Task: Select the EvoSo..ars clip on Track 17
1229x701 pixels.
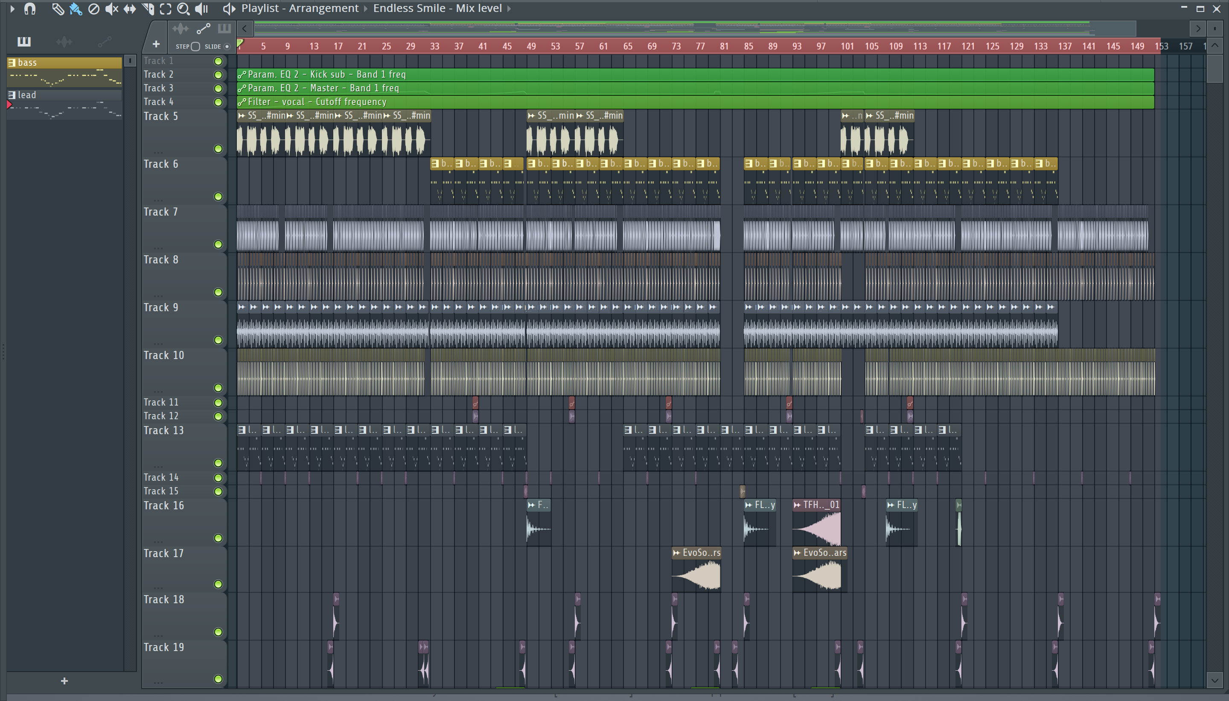Action: 819,569
